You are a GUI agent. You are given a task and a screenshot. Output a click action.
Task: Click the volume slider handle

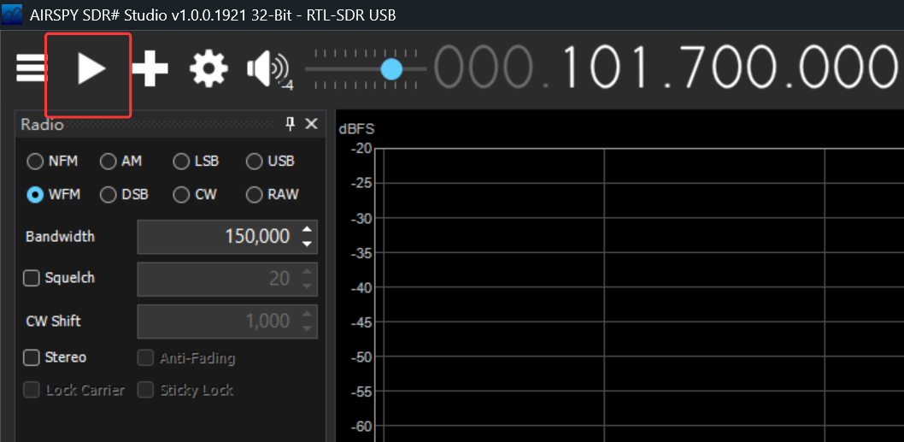point(391,68)
